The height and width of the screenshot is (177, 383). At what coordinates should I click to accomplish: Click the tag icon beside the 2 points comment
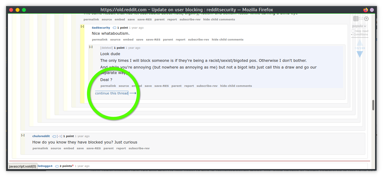pos(57,166)
